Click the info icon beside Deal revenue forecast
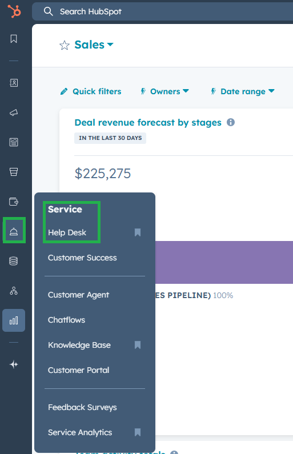Screen dimensions: 293x454 [231, 122]
